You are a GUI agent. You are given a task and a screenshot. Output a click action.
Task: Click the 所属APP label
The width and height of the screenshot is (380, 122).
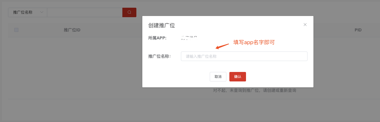pos(157,38)
